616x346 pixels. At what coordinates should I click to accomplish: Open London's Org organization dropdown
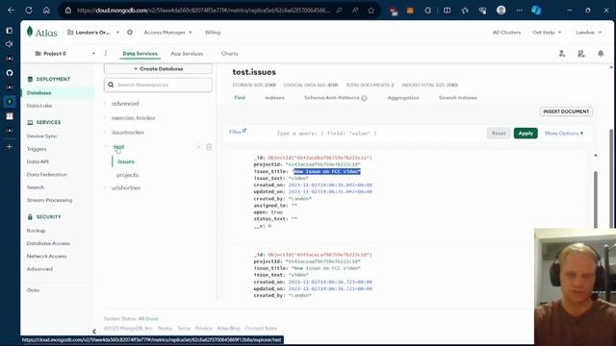(x=93, y=32)
